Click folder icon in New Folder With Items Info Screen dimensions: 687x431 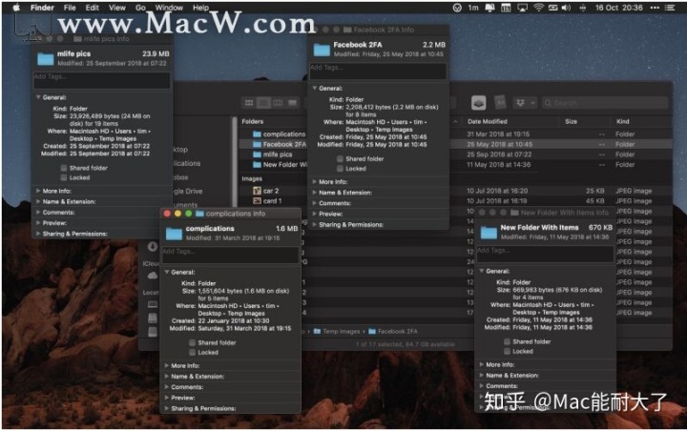(489, 233)
